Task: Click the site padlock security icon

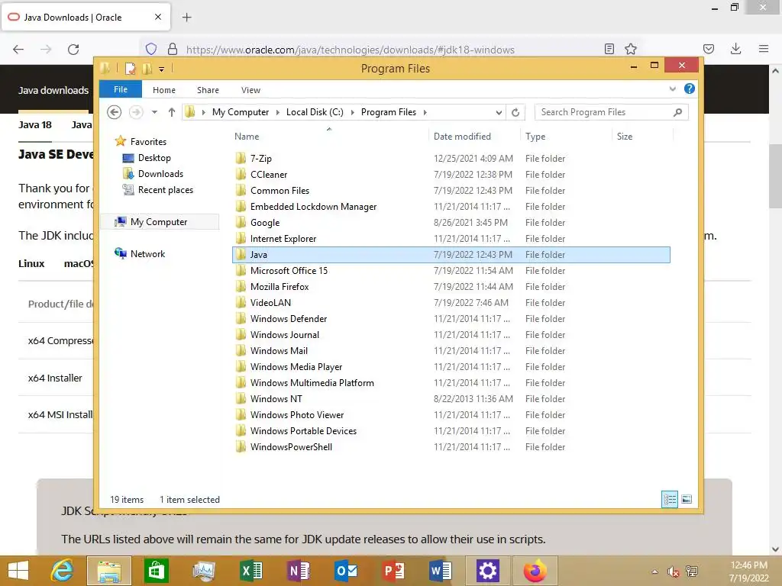Action: pos(173,49)
